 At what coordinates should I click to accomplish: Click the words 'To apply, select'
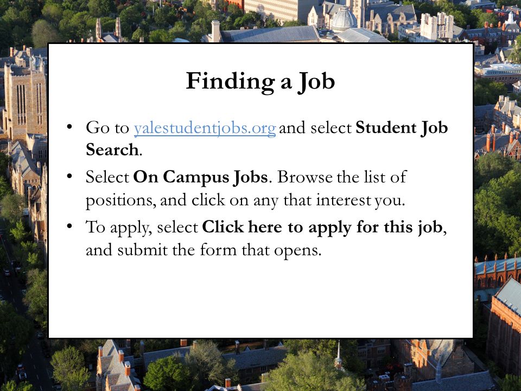[x=142, y=228]
